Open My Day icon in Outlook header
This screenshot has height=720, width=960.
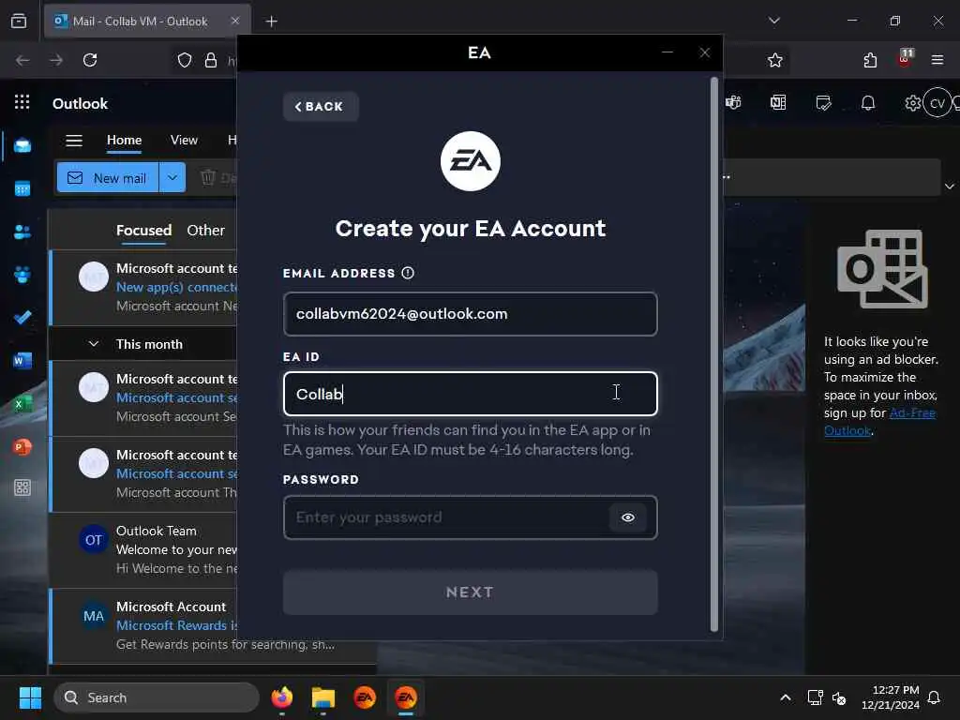coord(823,102)
